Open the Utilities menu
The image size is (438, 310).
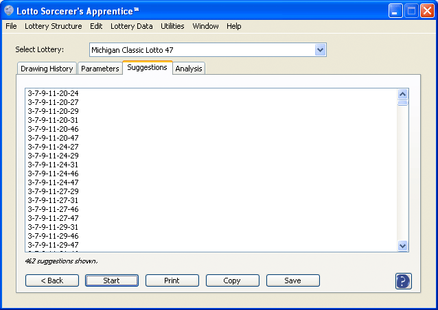point(172,26)
